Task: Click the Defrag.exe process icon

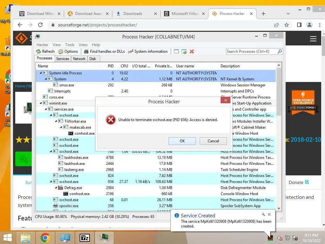Action: coord(61,187)
